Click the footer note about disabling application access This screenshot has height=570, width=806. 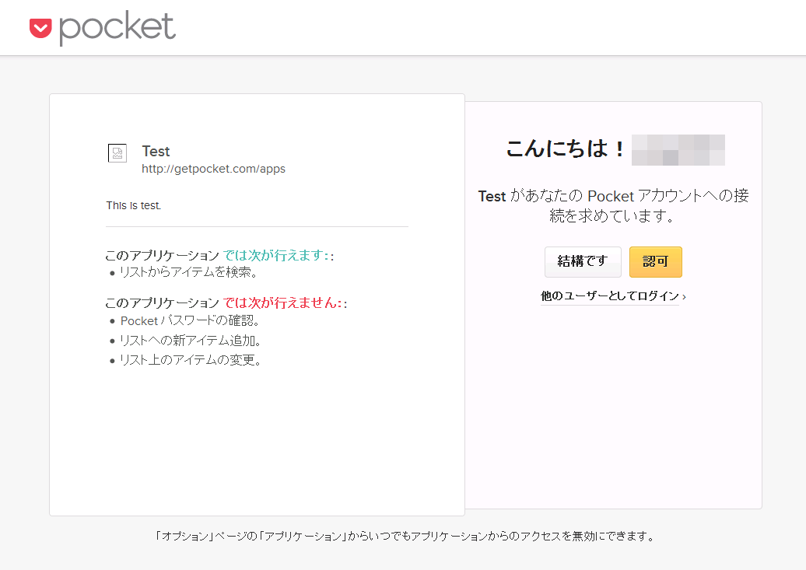[405, 536]
